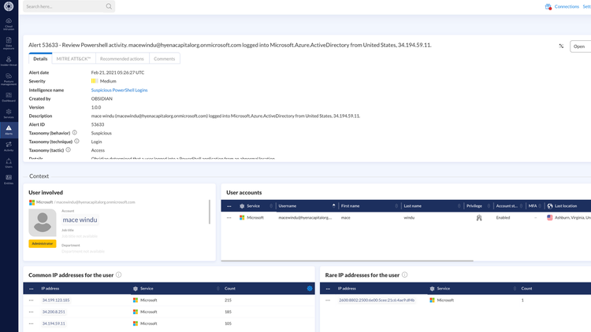This screenshot has height=332, width=591.
Task: Open IP address 34.200.8.251
Action: click(54, 312)
